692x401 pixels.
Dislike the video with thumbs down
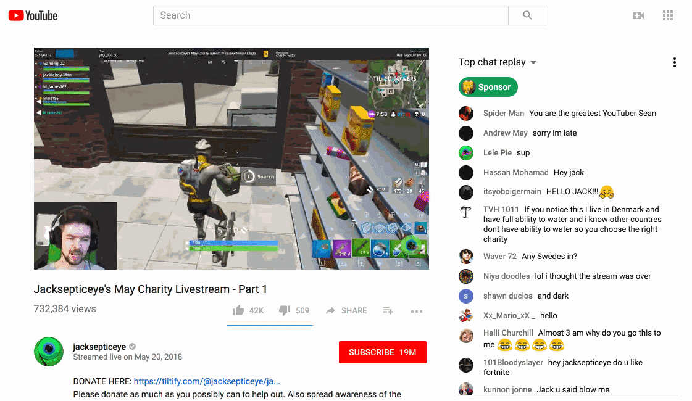(x=285, y=310)
